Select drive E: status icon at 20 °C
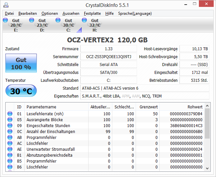 pos(5,20)
